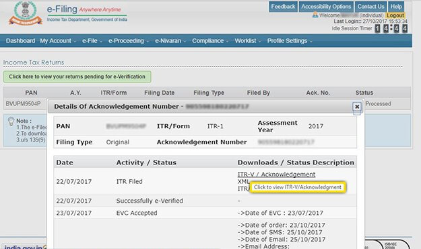421x249 pixels.
Task: Close the Acknowledgement details dialog
Action: 357,107
